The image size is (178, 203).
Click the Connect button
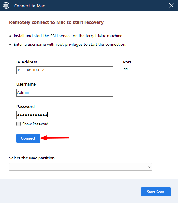[28, 138]
